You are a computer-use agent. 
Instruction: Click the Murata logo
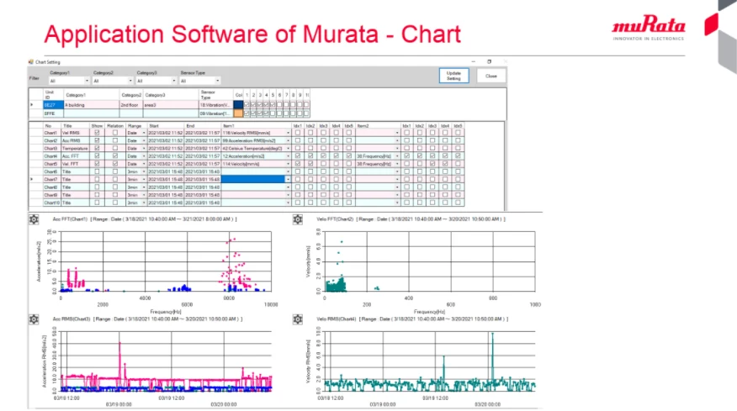648,27
